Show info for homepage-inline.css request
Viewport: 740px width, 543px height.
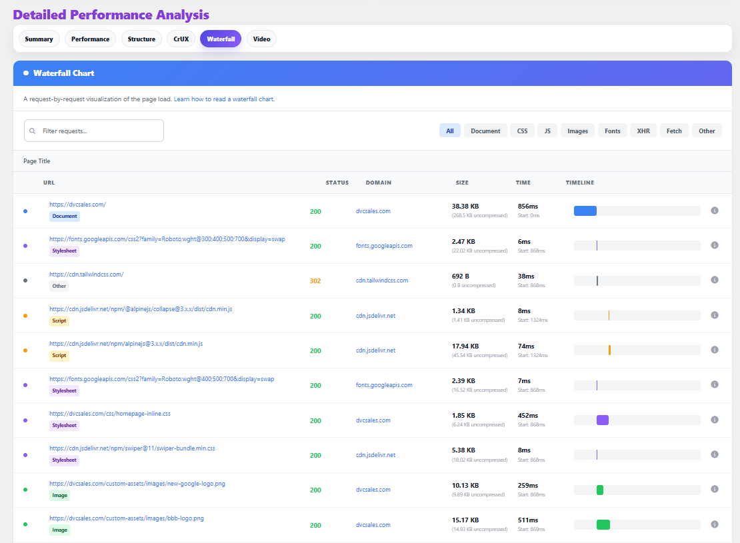point(715,420)
